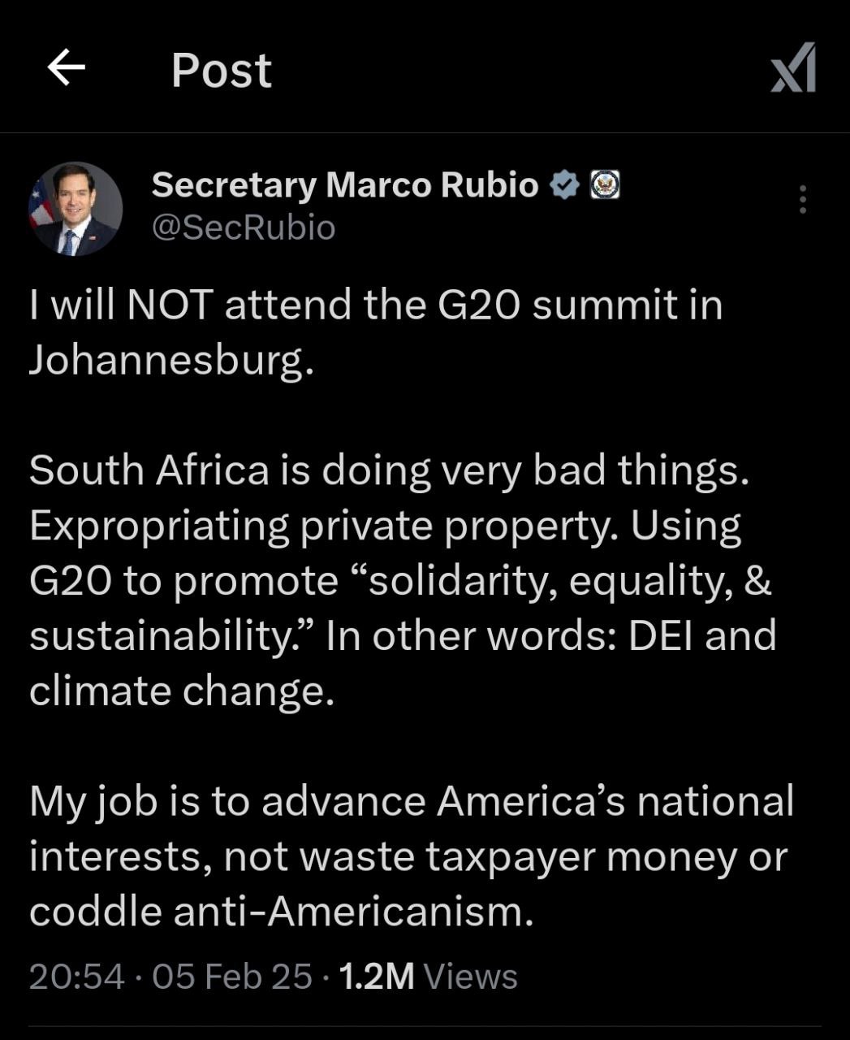This screenshot has height=1040, width=850.
Task: Click the words climate change
Action: [x=181, y=691]
